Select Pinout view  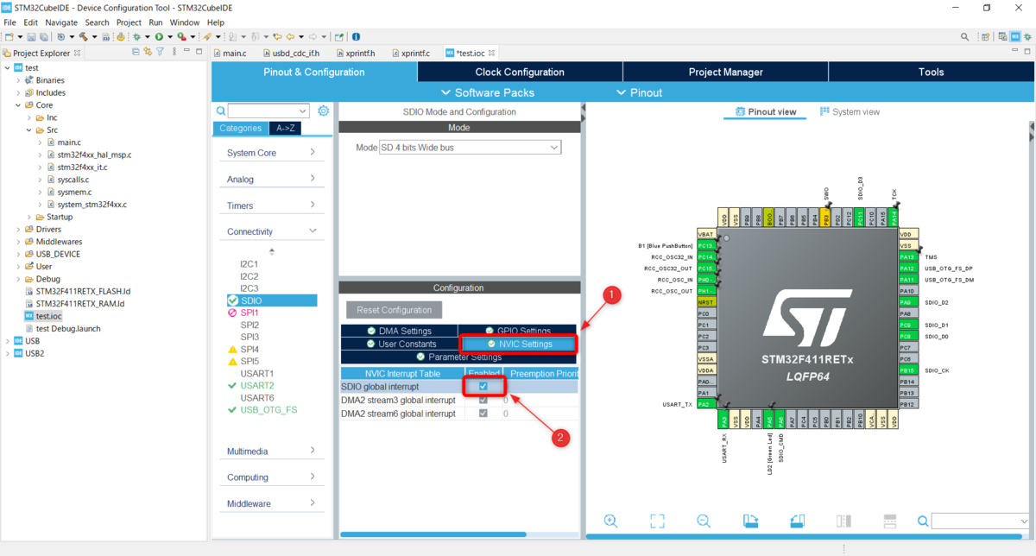765,111
